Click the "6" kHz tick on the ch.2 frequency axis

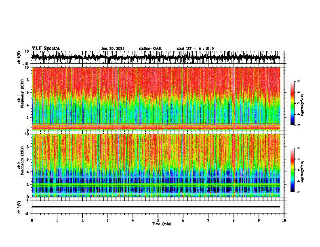pyautogui.click(x=28, y=159)
